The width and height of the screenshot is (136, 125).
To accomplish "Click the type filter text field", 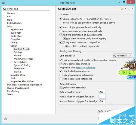I will (x=26, y=9).
